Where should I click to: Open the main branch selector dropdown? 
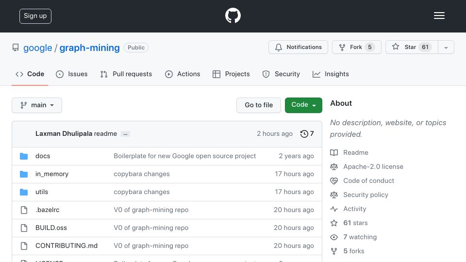(37, 105)
